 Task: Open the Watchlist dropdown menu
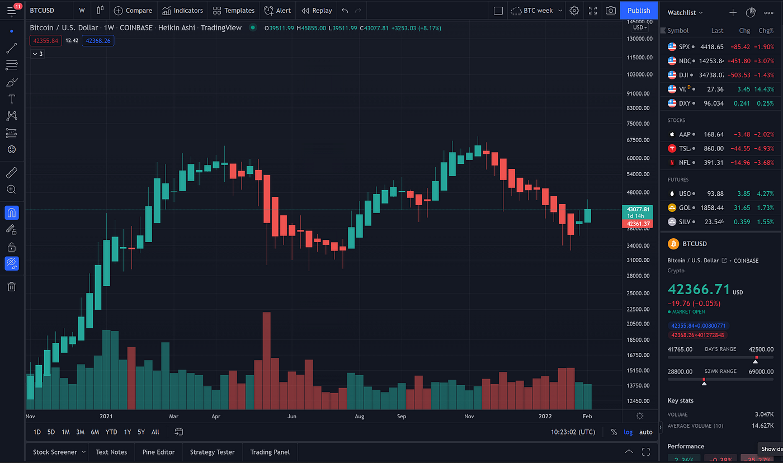click(x=685, y=12)
